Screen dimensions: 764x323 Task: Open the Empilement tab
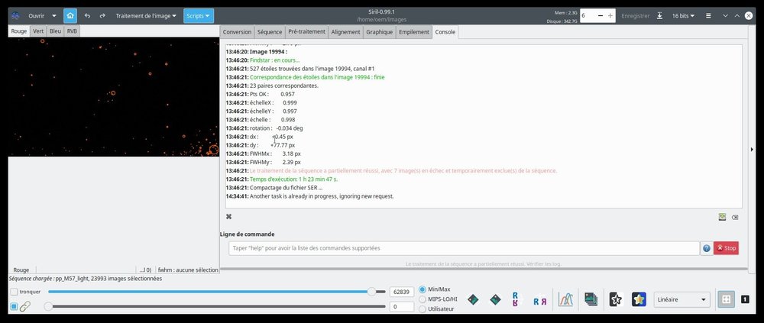413,31
